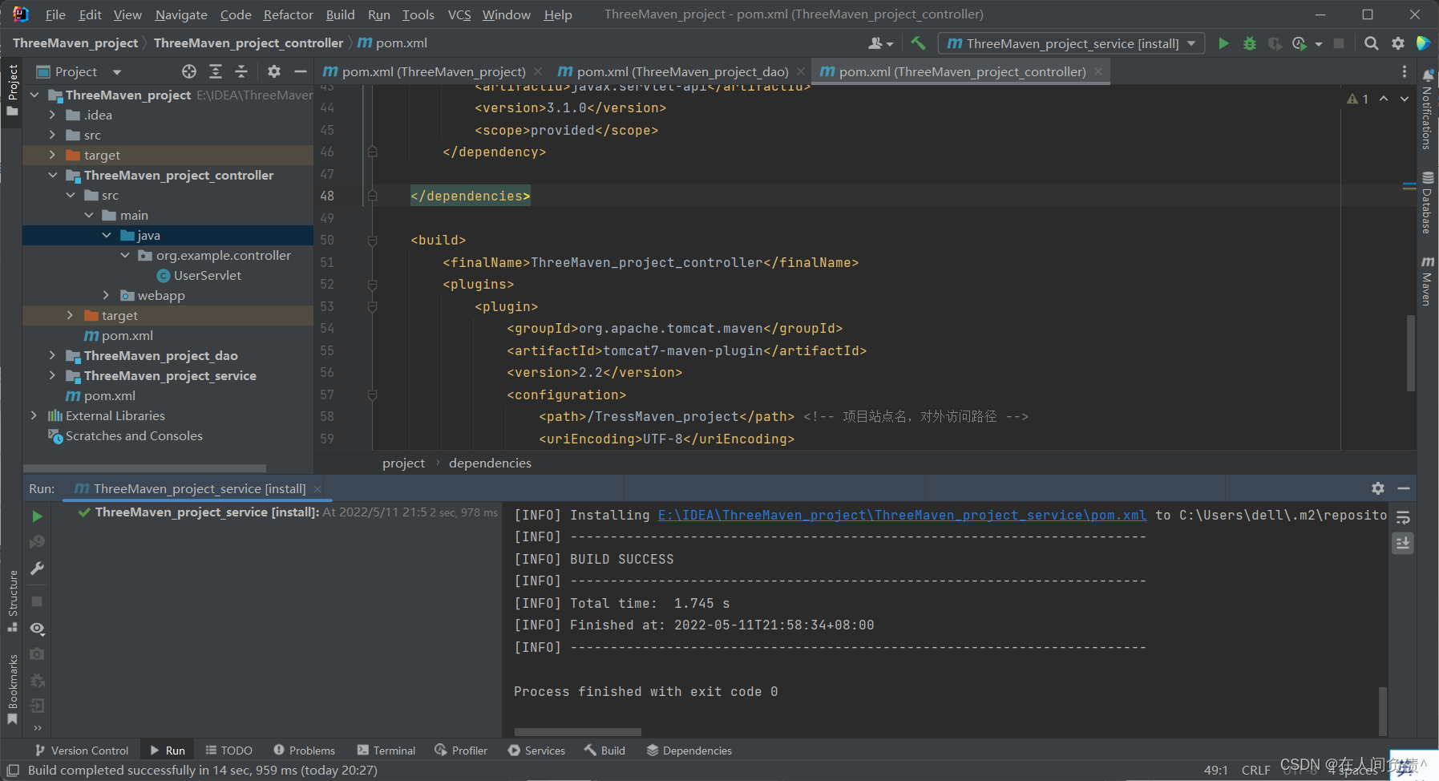Collapse All in Project panel toolbar

tap(241, 71)
